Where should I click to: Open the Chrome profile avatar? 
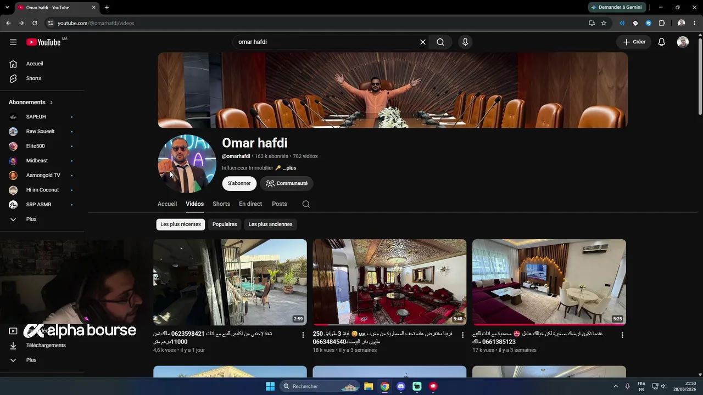[682, 23]
